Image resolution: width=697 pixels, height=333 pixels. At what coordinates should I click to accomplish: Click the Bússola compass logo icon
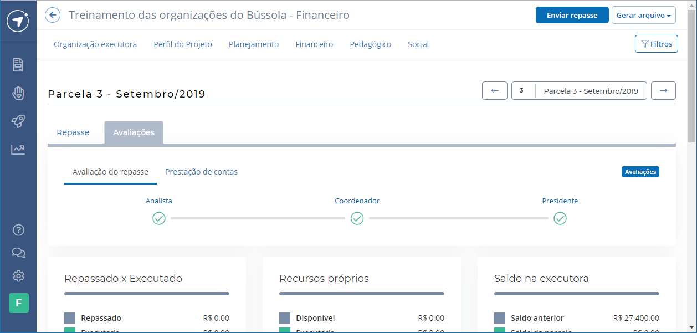coord(18,21)
